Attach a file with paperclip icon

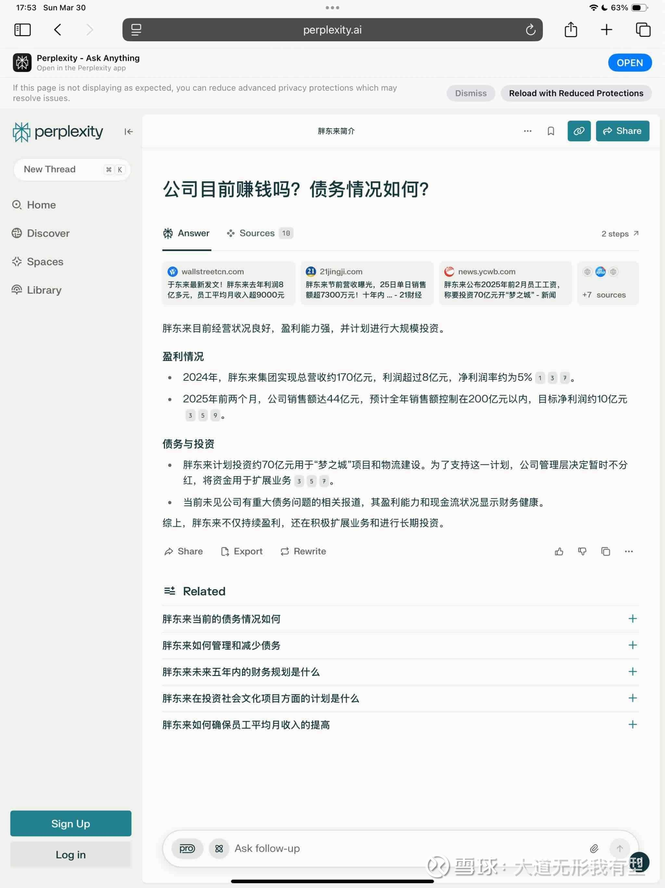[594, 848]
